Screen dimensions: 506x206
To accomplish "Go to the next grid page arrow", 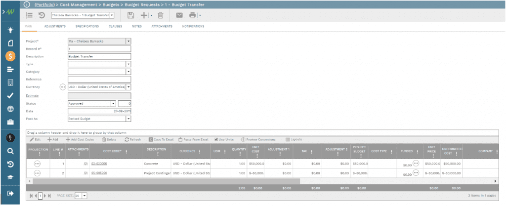I will (x=45, y=196).
